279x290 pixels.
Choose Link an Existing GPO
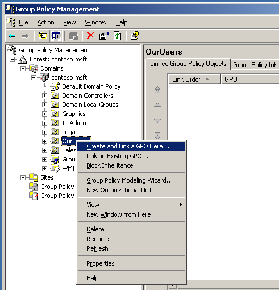[131, 156]
